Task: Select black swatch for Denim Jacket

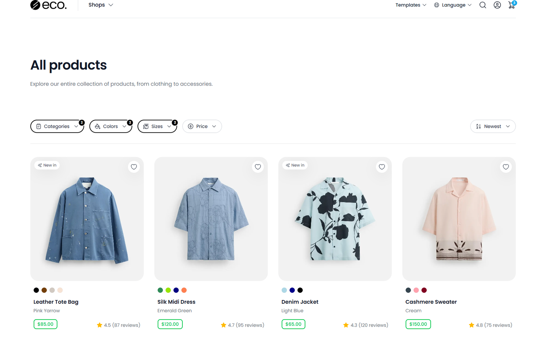Action: pyautogui.click(x=300, y=290)
